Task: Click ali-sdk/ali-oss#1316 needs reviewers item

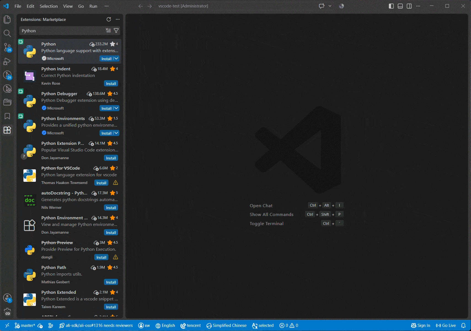Action: pos(96,325)
